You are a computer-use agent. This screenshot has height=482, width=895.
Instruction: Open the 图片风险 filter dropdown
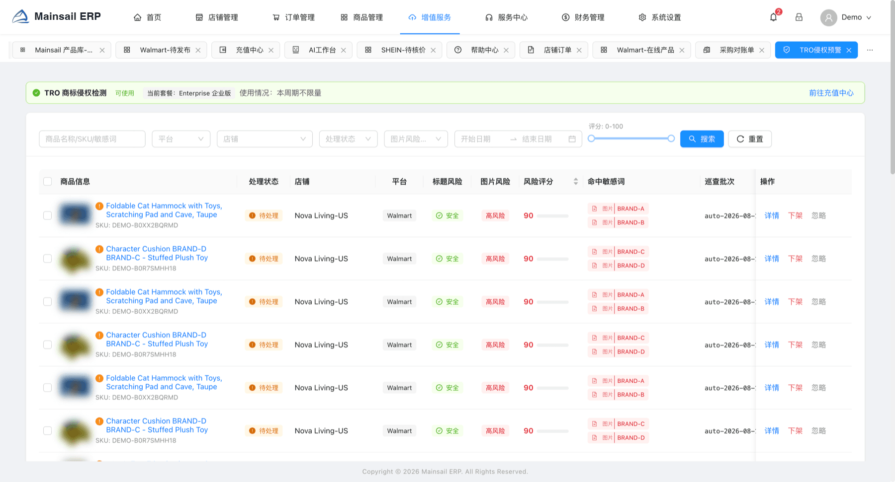coord(416,139)
